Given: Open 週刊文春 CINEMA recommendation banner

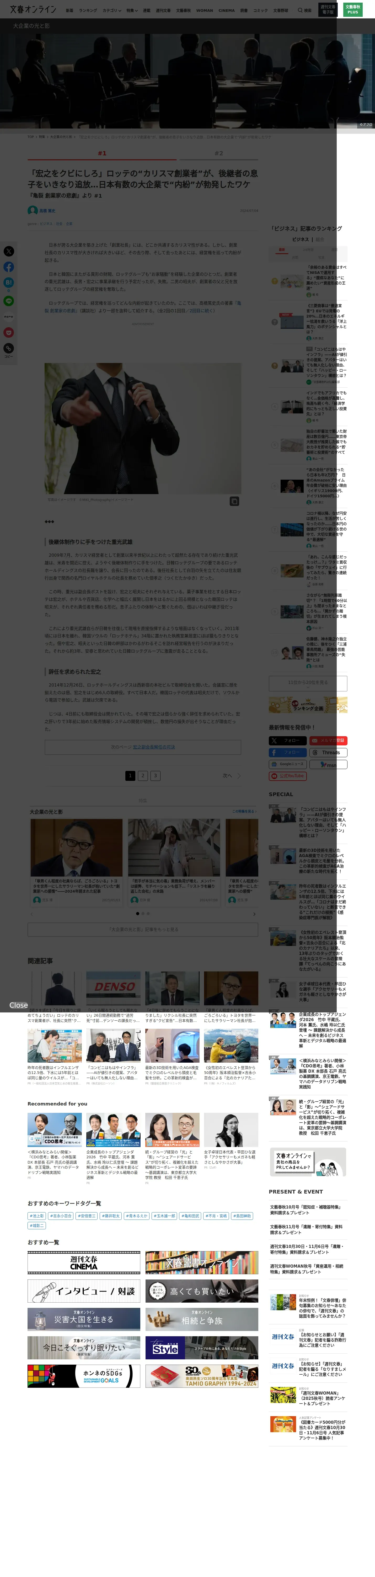Looking at the screenshot, I should pyautogui.click(x=84, y=1263).
